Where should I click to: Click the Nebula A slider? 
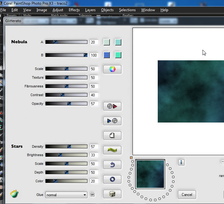(66, 42)
